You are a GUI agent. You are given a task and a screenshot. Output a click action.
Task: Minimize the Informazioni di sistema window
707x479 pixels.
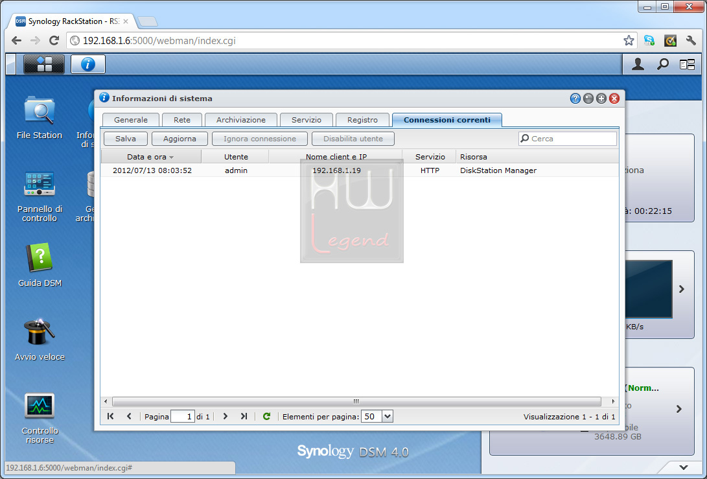pos(588,99)
